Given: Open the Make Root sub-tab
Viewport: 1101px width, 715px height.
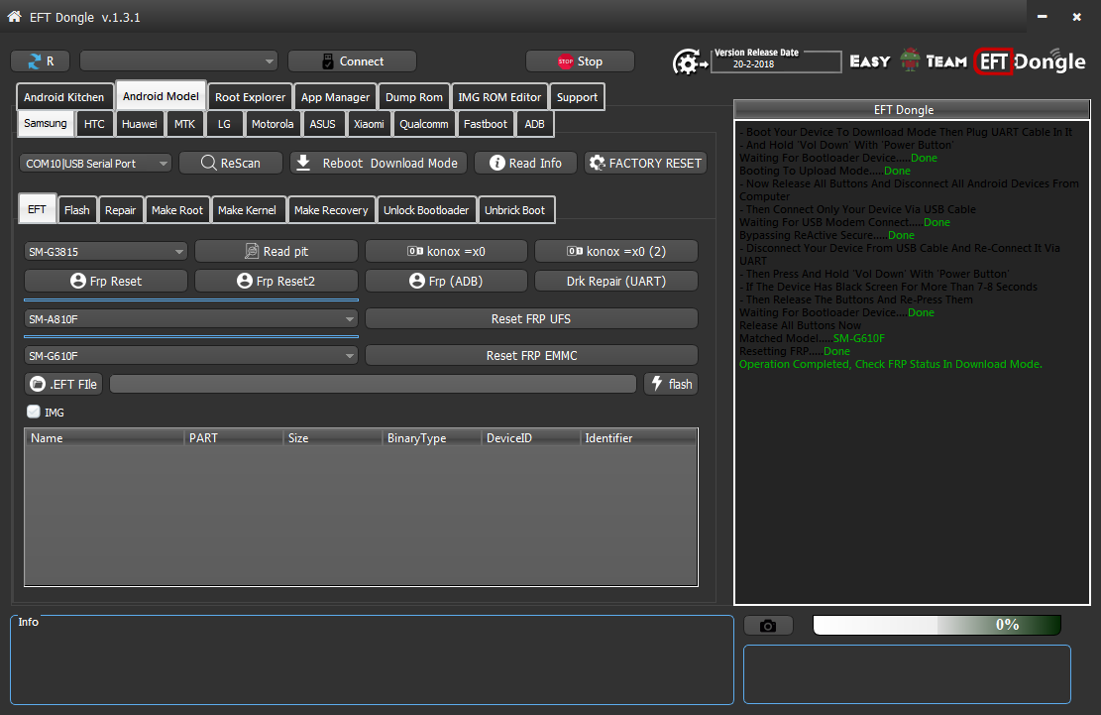Looking at the screenshot, I should tap(177, 210).
